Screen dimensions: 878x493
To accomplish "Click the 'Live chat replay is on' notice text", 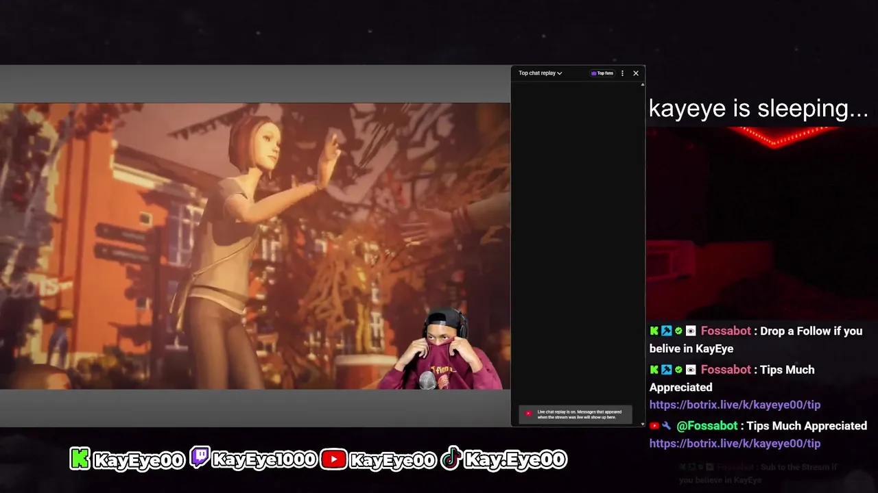I will point(580,414).
